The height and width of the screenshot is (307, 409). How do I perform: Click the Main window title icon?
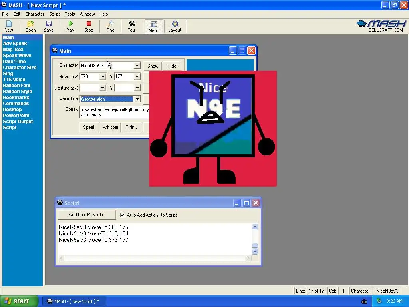click(54, 50)
